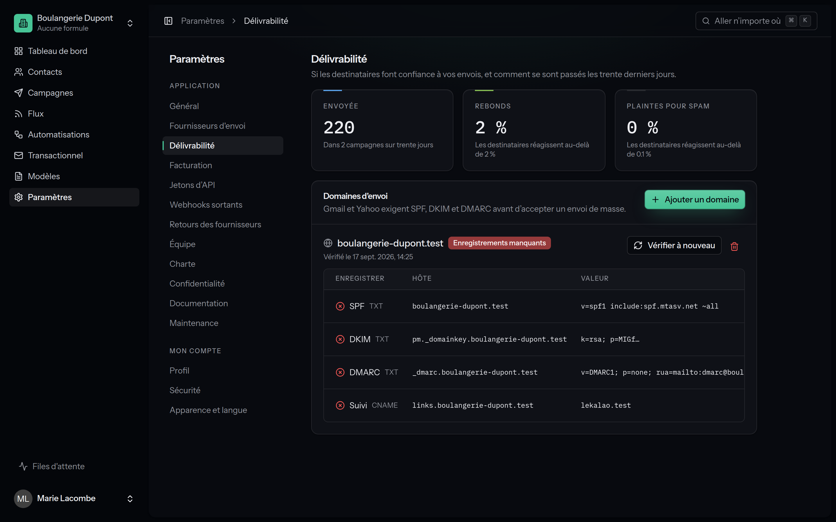Open Apparence et langue settings

(x=223, y=410)
